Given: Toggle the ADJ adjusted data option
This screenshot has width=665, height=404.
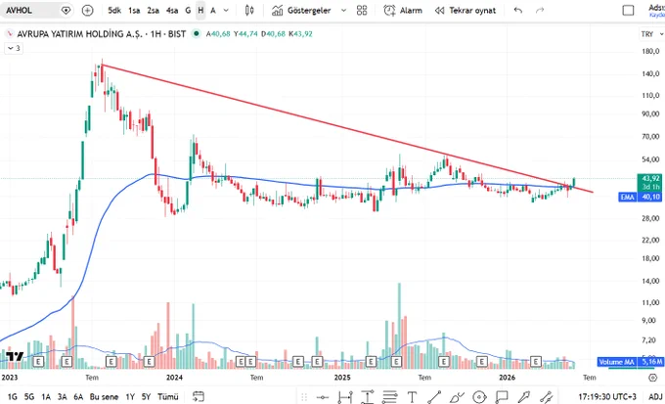Looking at the screenshot, I should point(654,397).
